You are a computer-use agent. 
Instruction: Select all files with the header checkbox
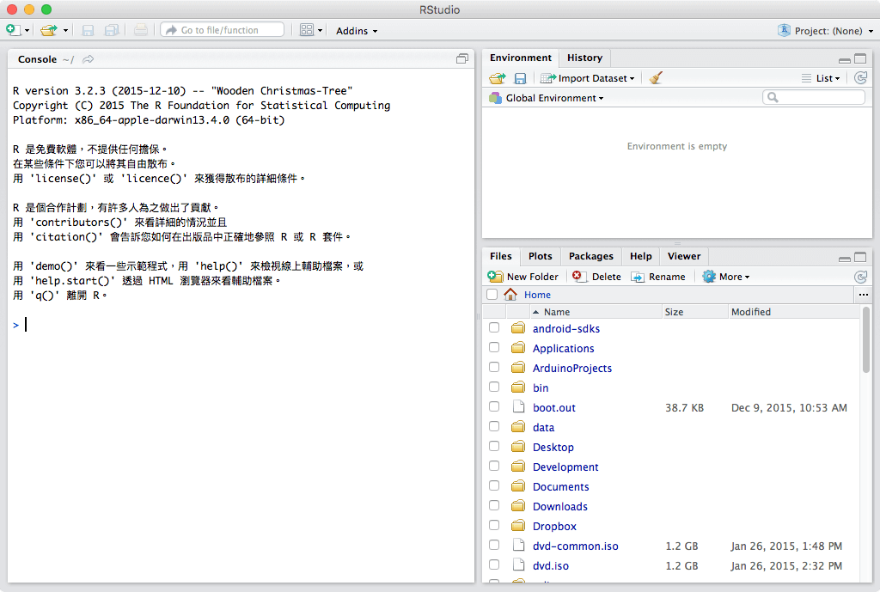point(492,294)
